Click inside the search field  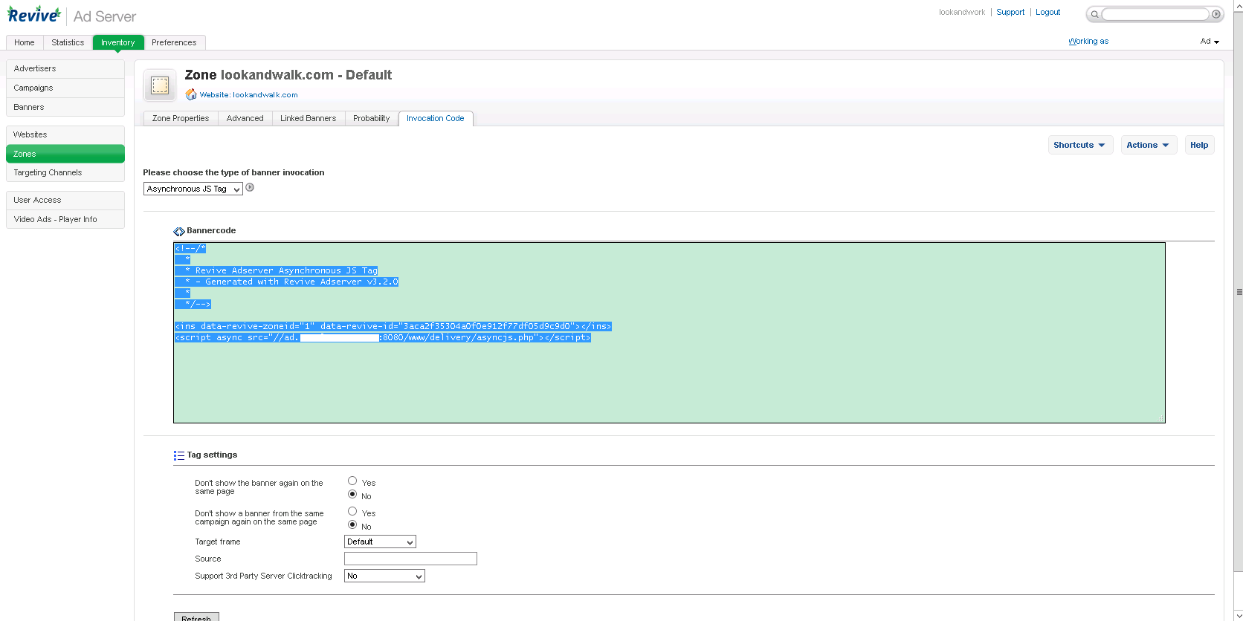pyautogui.click(x=1155, y=14)
